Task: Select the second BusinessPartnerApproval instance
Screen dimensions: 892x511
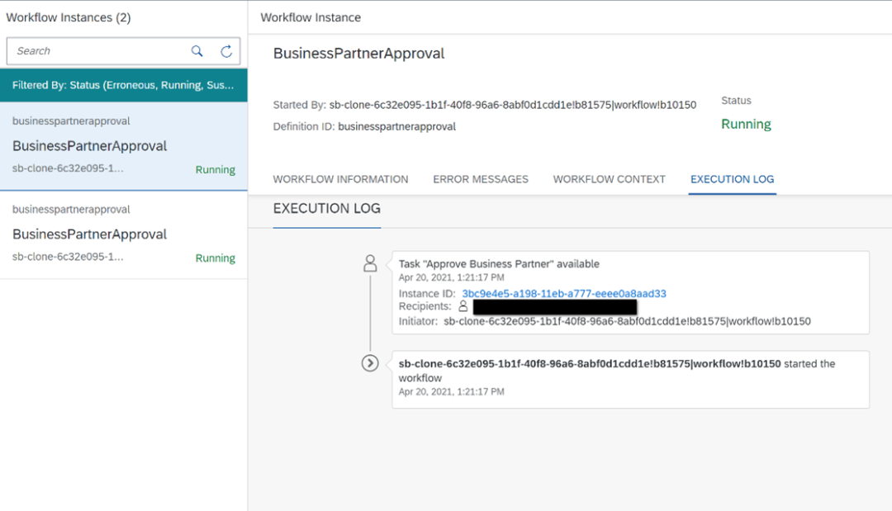Action: [123, 234]
